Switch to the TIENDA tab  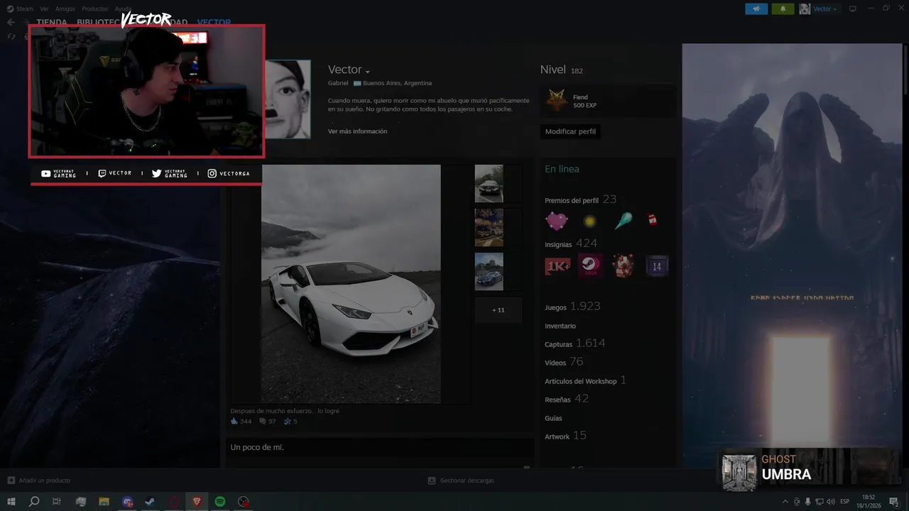[x=52, y=22]
